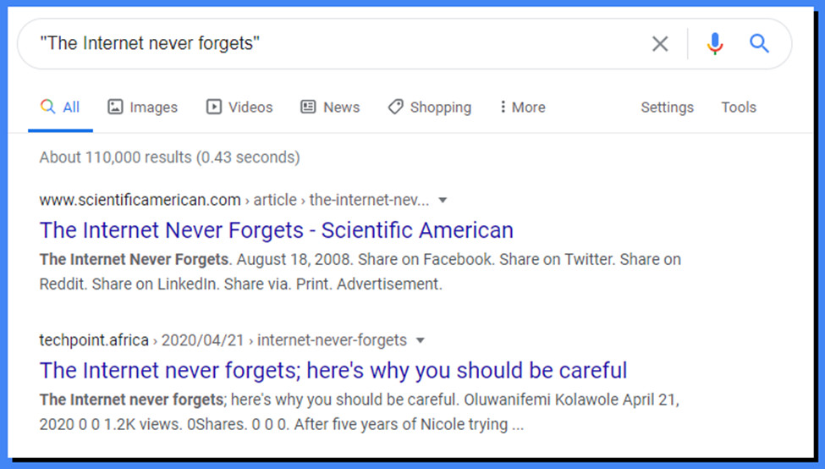Expand the More search categories menu
Screen dimensions: 825x469
click(522, 108)
